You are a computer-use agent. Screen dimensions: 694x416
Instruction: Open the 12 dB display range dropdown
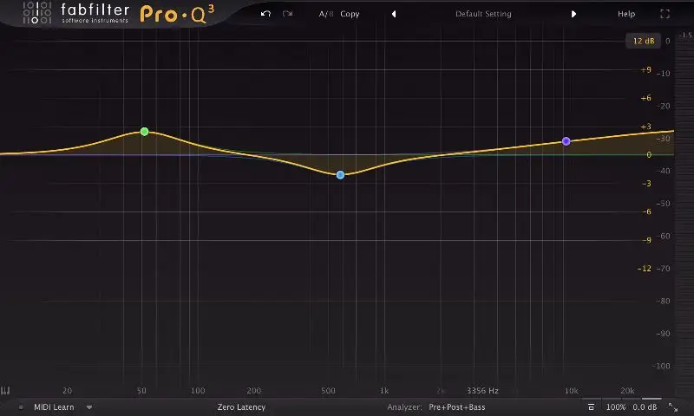tap(644, 41)
